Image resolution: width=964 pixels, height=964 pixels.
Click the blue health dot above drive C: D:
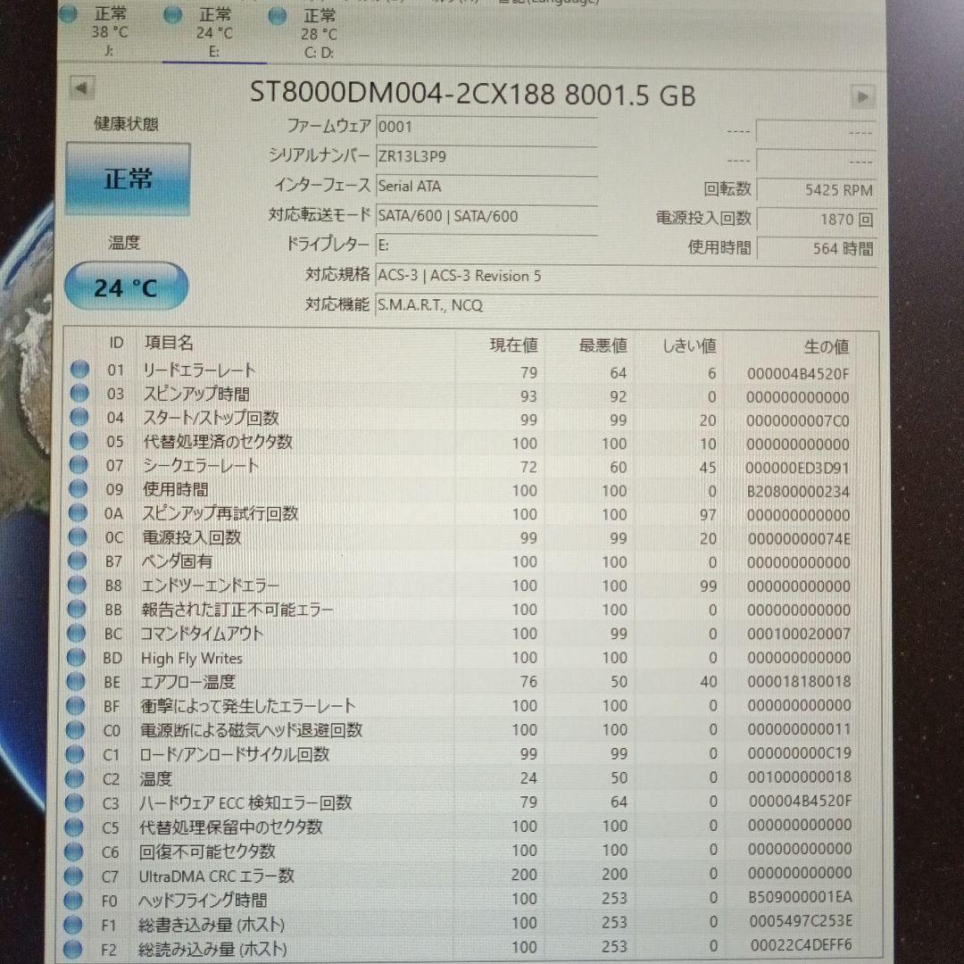[x=277, y=15]
